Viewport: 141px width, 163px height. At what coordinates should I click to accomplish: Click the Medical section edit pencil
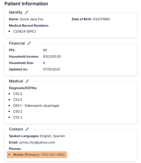coord(27,81)
